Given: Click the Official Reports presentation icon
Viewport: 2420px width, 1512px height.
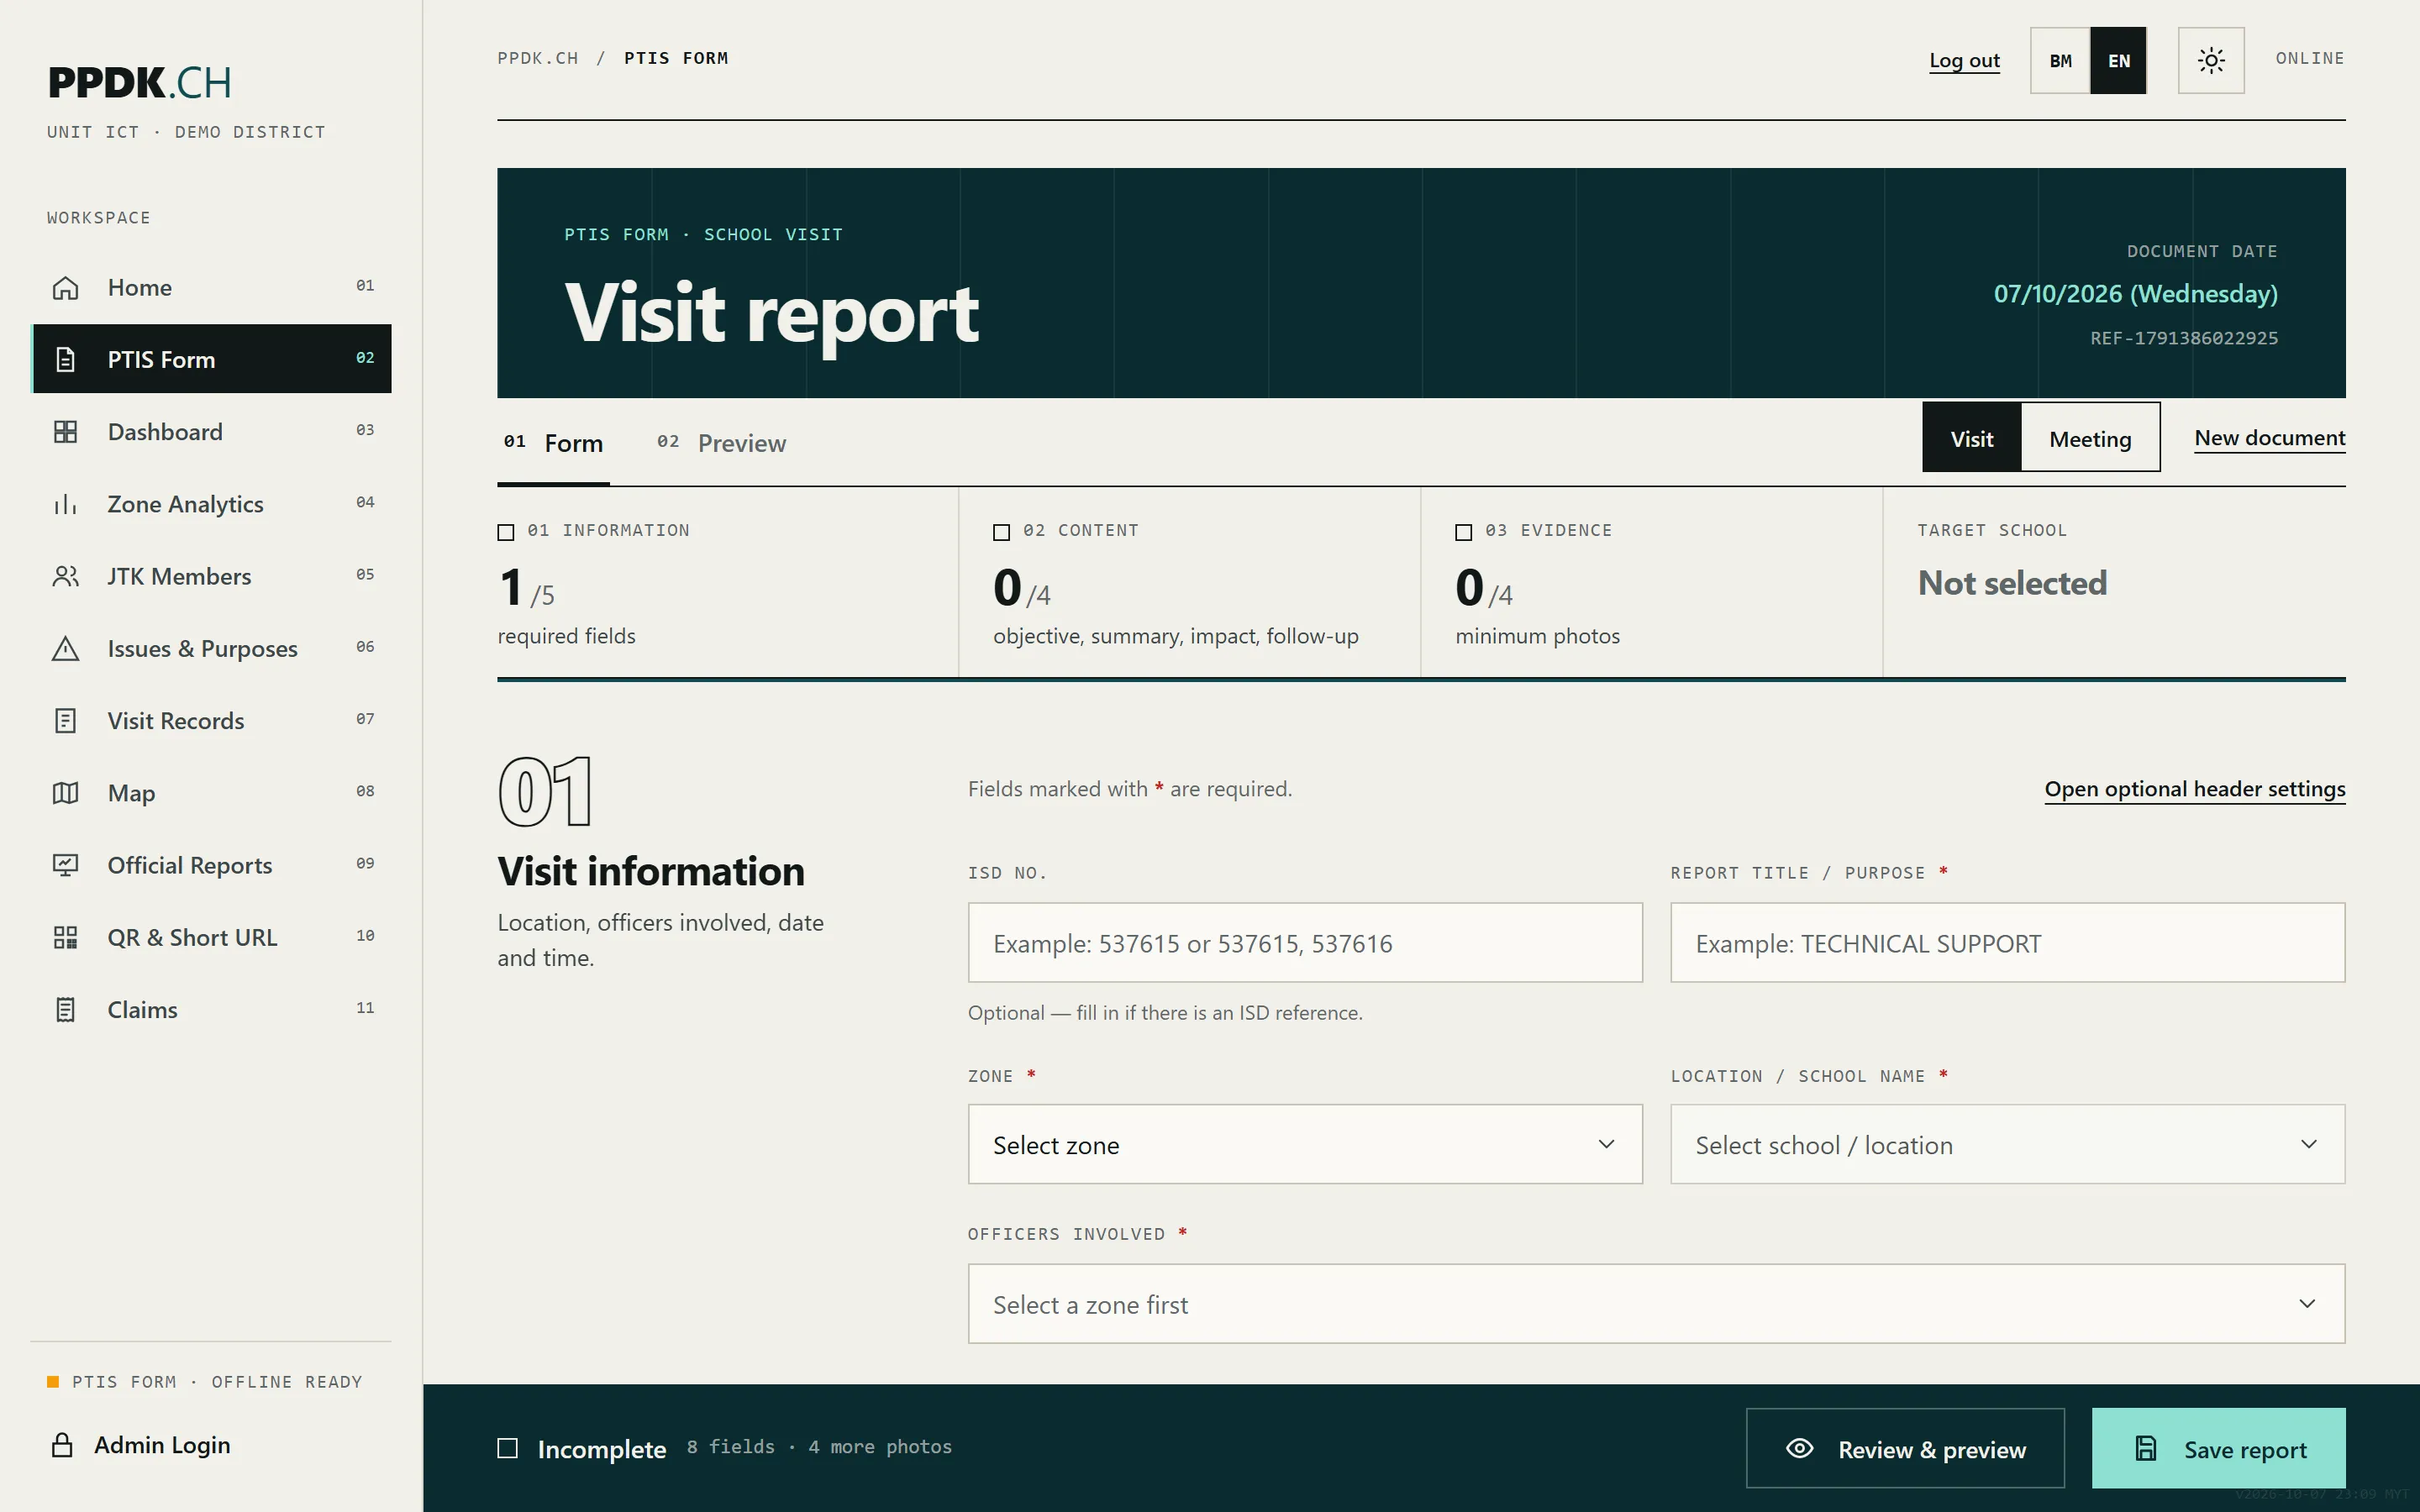Looking at the screenshot, I should point(65,865).
